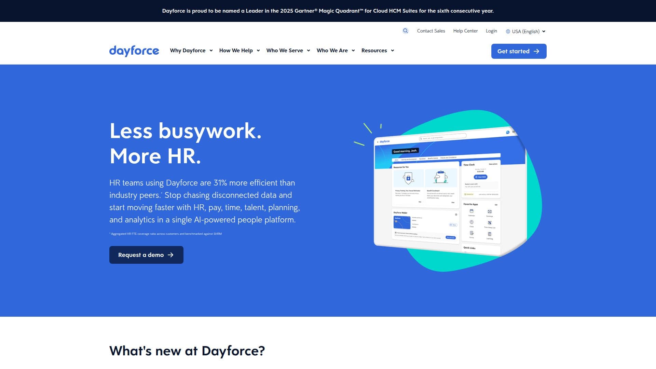Viewport: 656px width, 369px height.
Task: Open the USA (English) language dropdown
Action: (x=526, y=31)
